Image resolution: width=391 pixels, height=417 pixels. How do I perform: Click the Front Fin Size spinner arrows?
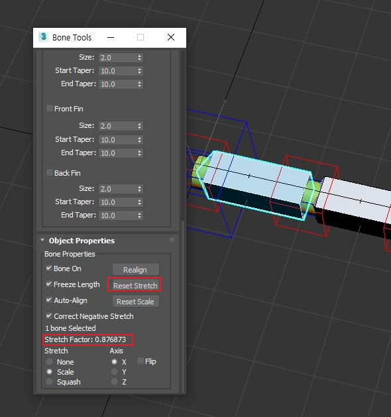(x=140, y=126)
